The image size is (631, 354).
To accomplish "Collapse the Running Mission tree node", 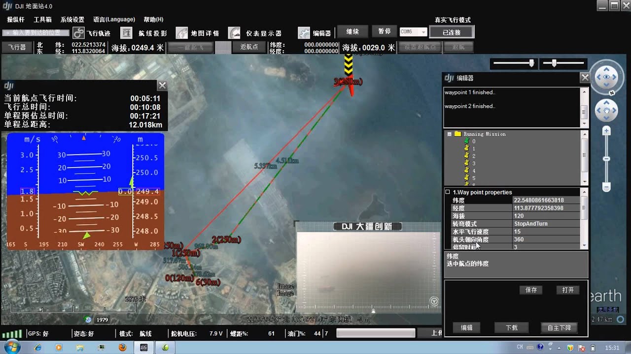I will pos(450,134).
